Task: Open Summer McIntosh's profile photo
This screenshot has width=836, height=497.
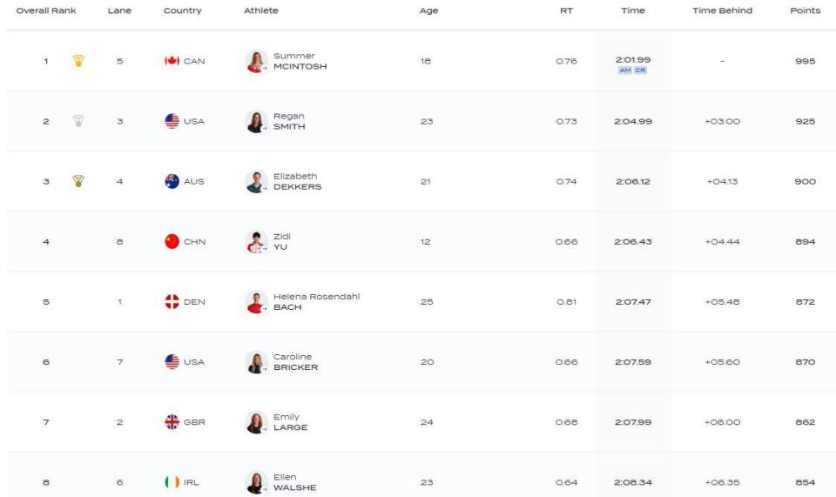Action: point(256,61)
